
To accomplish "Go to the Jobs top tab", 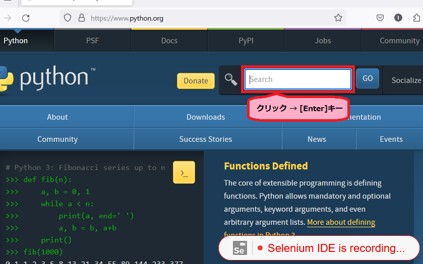I will tap(323, 41).
